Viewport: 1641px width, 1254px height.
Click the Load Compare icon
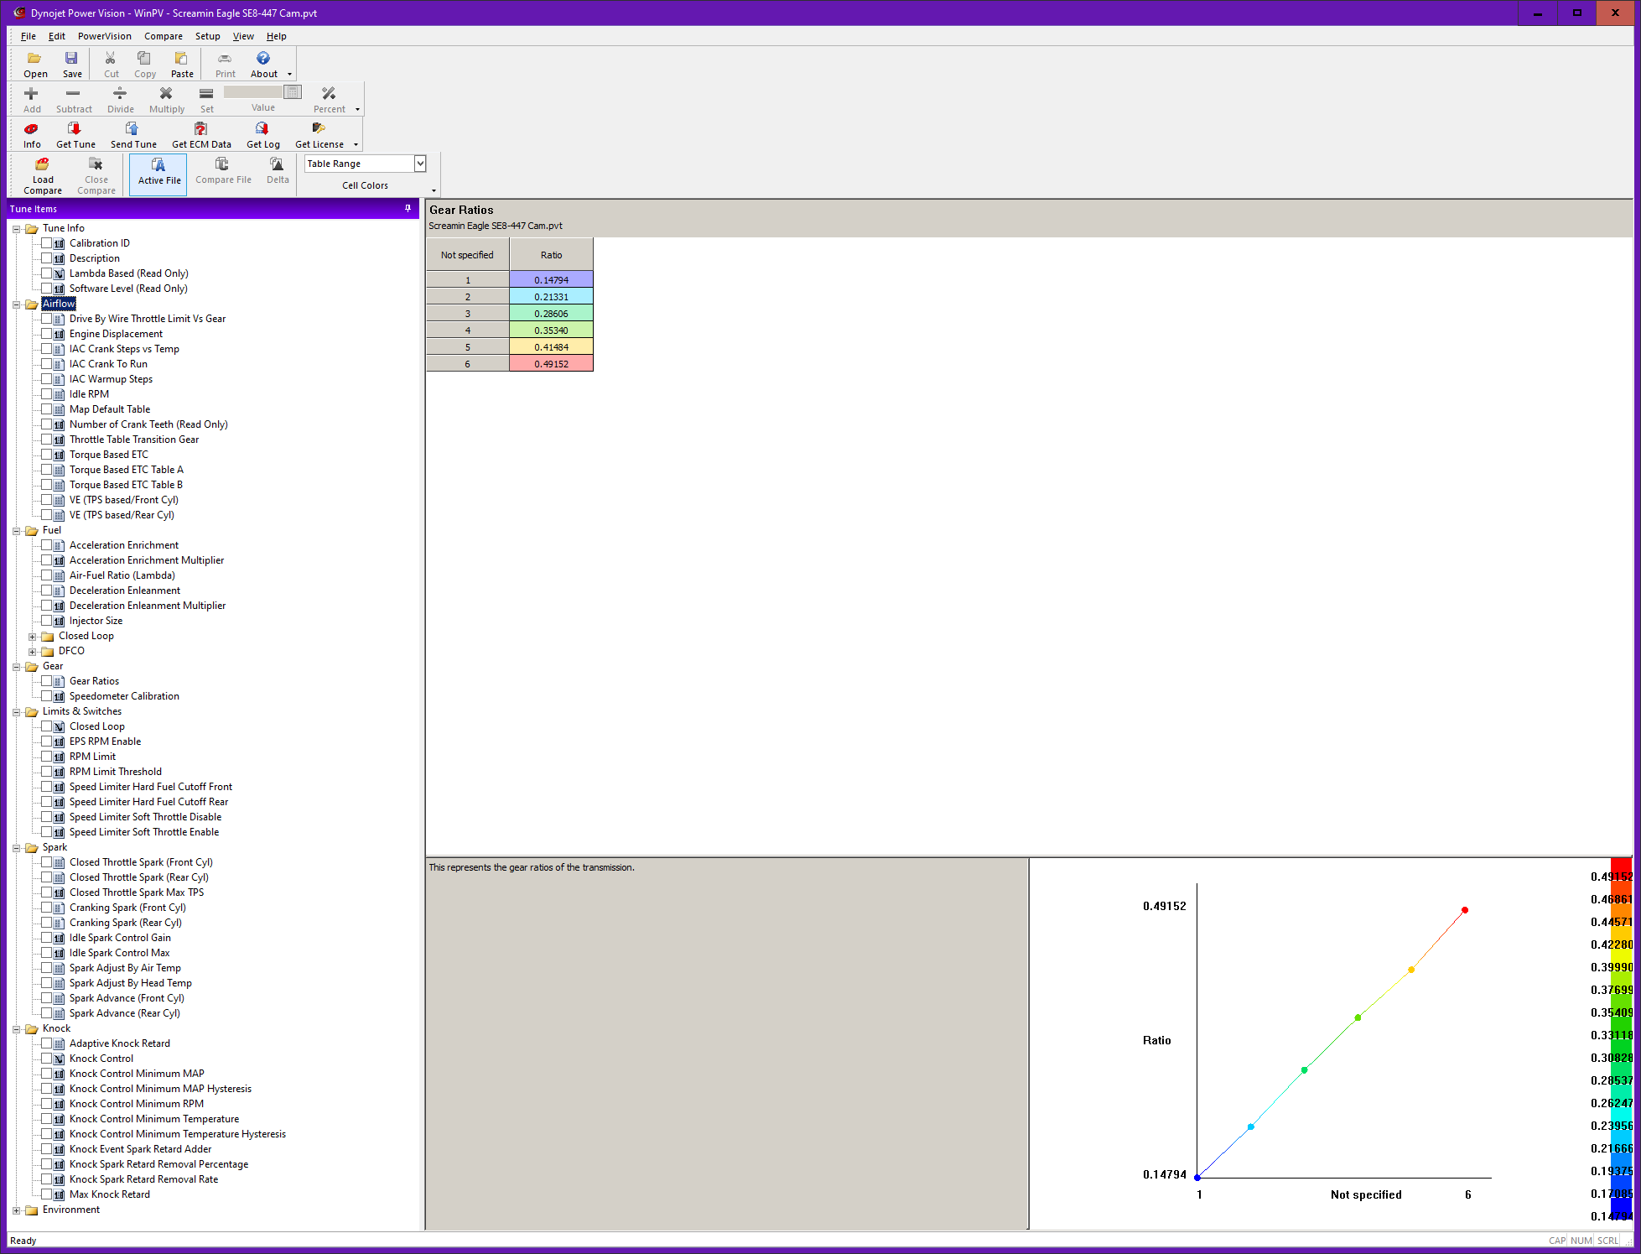tap(42, 165)
